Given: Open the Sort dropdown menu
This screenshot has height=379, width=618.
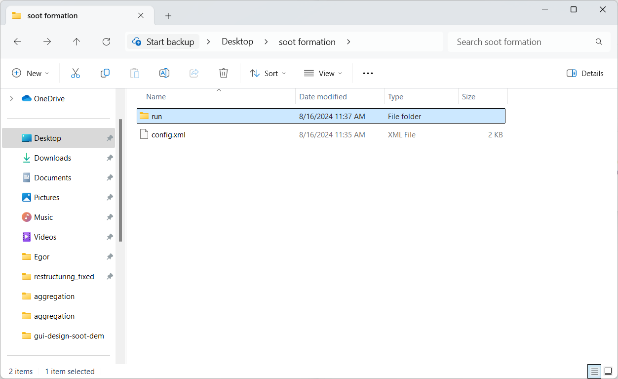Looking at the screenshot, I should click(268, 73).
